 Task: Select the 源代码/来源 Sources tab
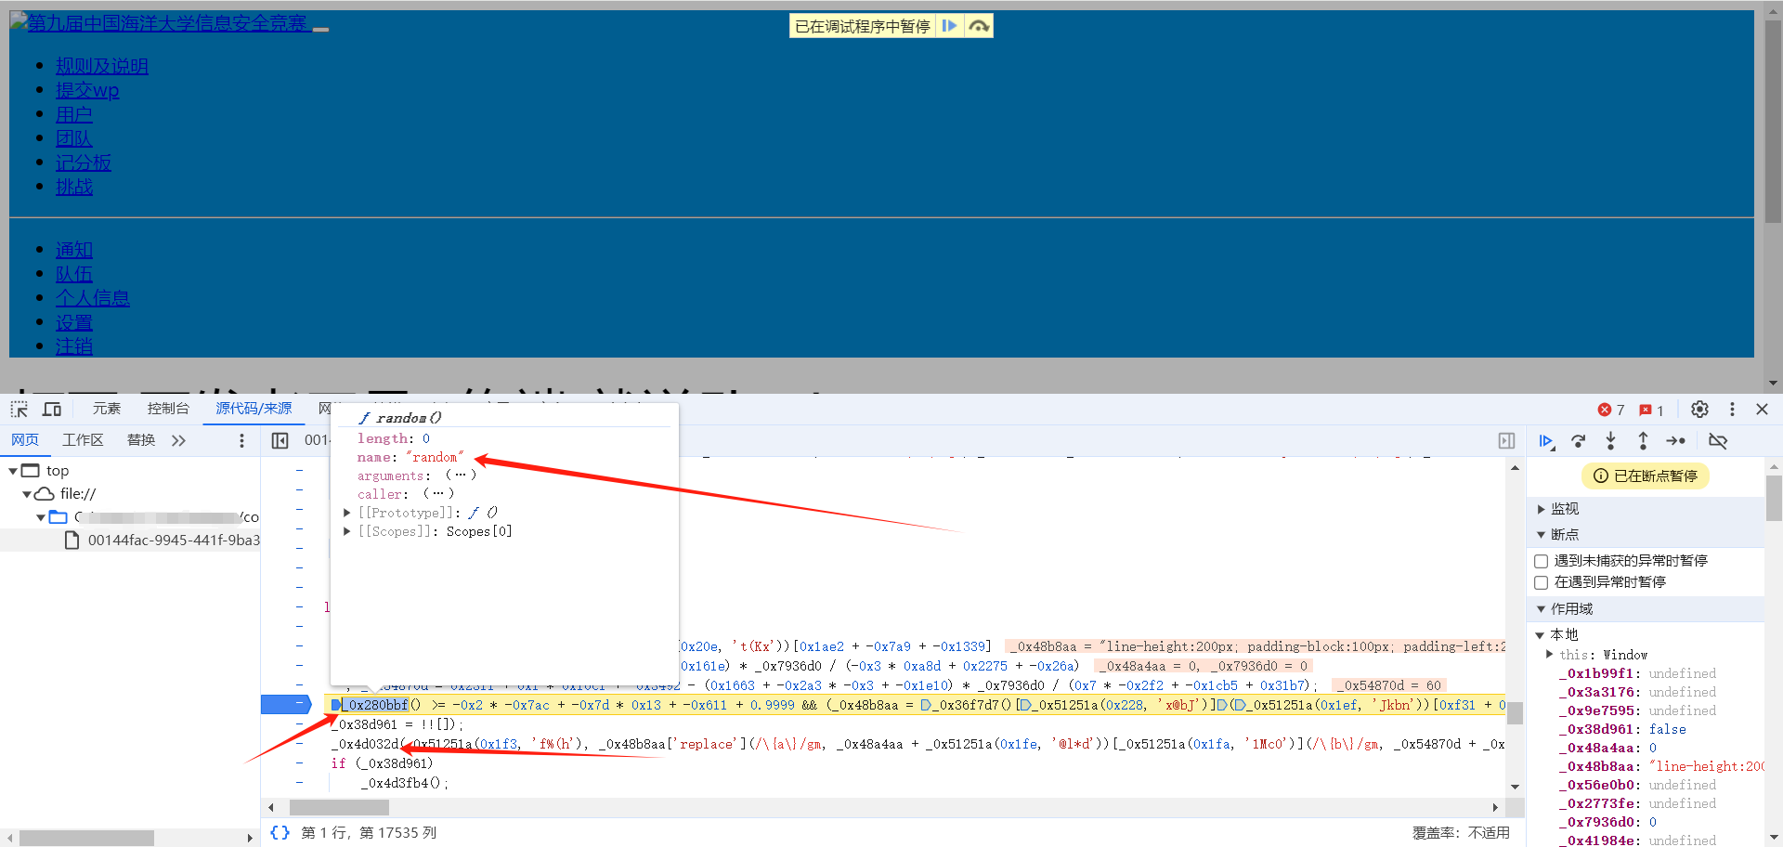pyautogui.click(x=254, y=409)
